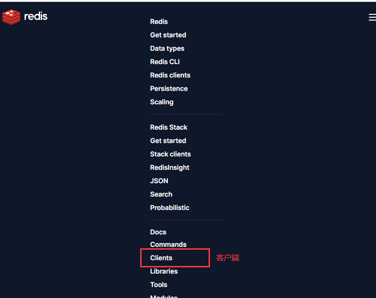Open the Data types page
This screenshot has width=376, height=298.
coord(167,48)
